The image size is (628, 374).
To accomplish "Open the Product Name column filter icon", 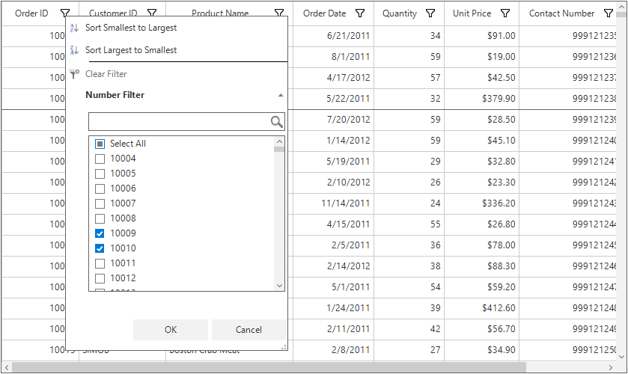I will click(x=279, y=13).
